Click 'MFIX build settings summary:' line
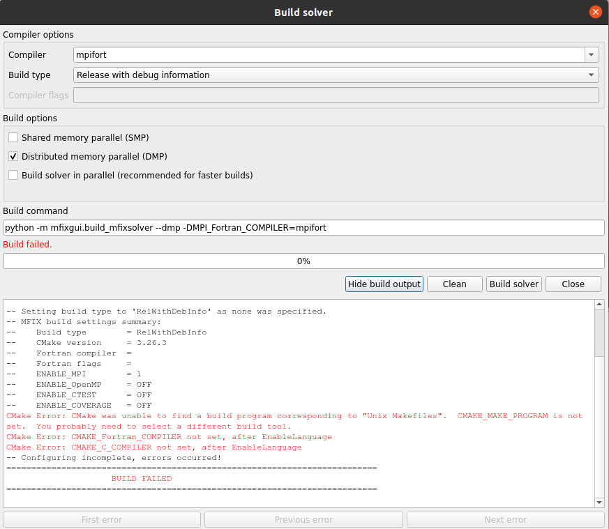The image size is (609, 529). point(84,322)
